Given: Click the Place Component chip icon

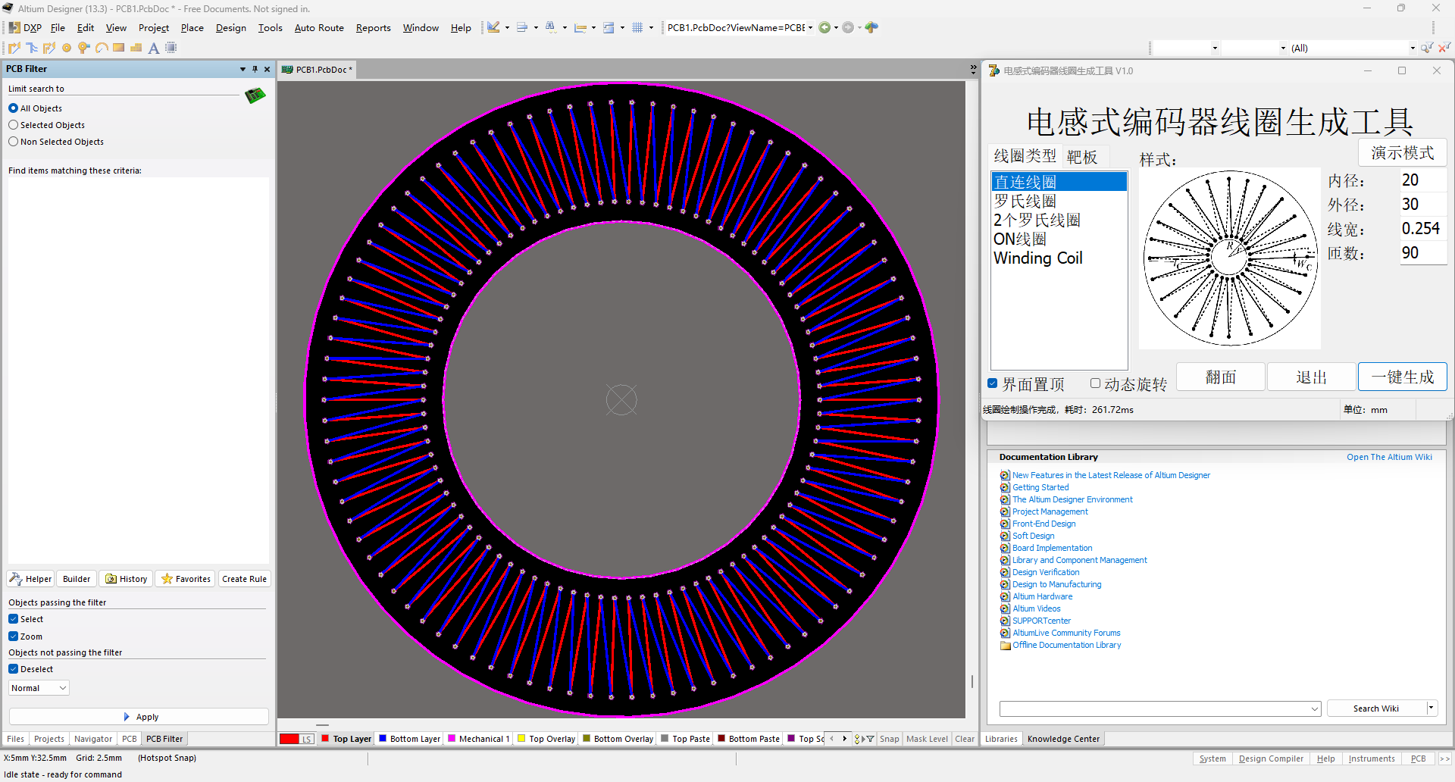Looking at the screenshot, I should 171,48.
